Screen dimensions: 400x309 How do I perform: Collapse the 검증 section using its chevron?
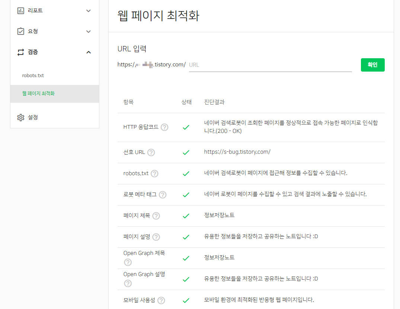(x=89, y=52)
